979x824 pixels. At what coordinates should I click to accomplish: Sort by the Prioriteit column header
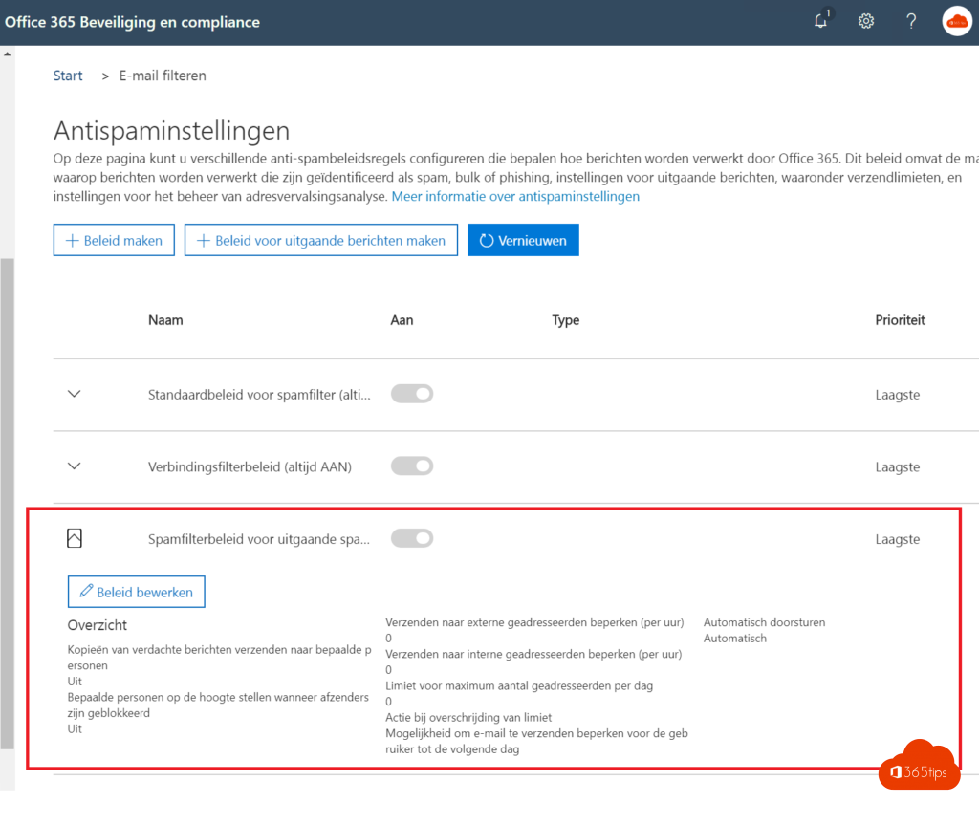click(x=900, y=320)
